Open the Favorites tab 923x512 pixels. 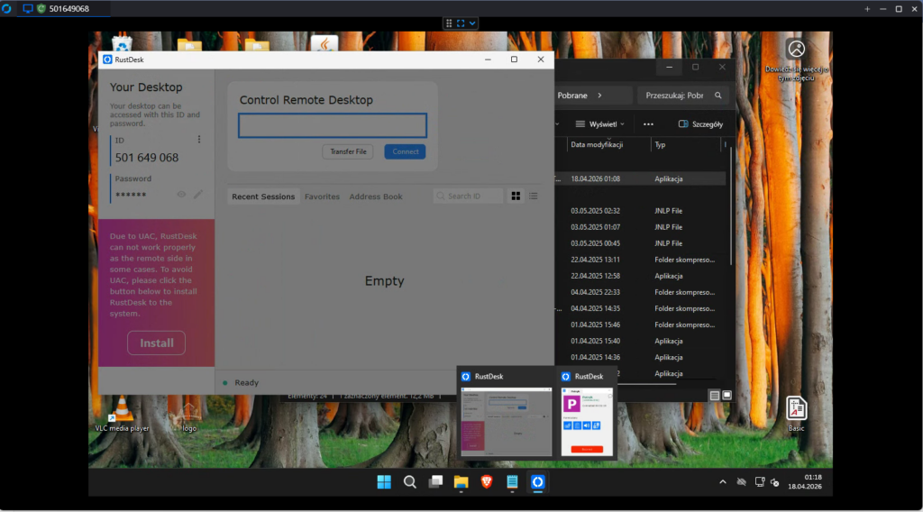[x=322, y=197]
